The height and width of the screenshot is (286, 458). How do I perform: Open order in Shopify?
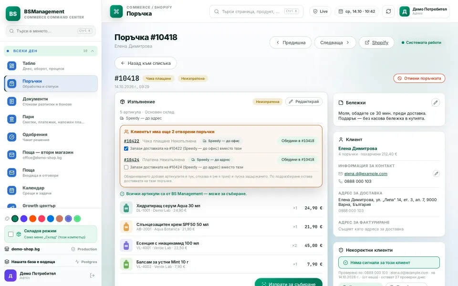click(376, 42)
